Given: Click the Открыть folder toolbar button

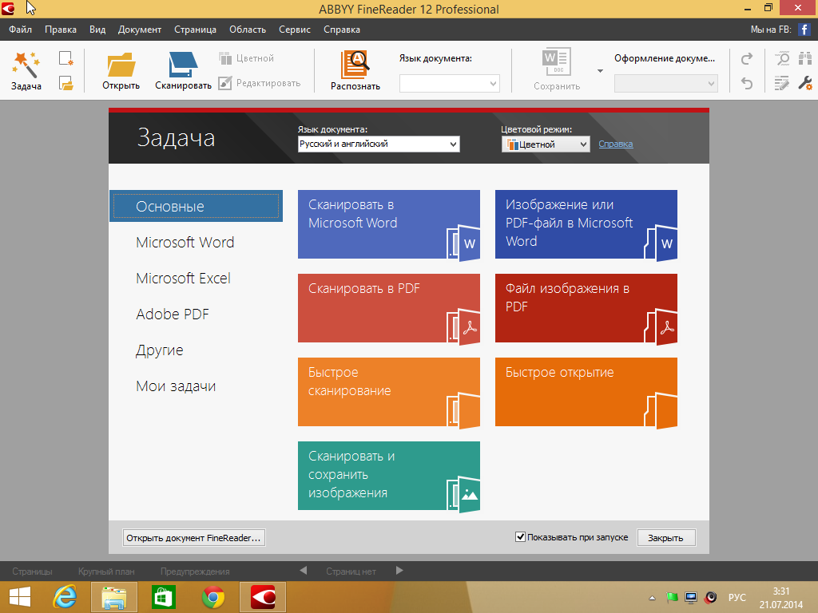Looking at the screenshot, I should (121, 71).
